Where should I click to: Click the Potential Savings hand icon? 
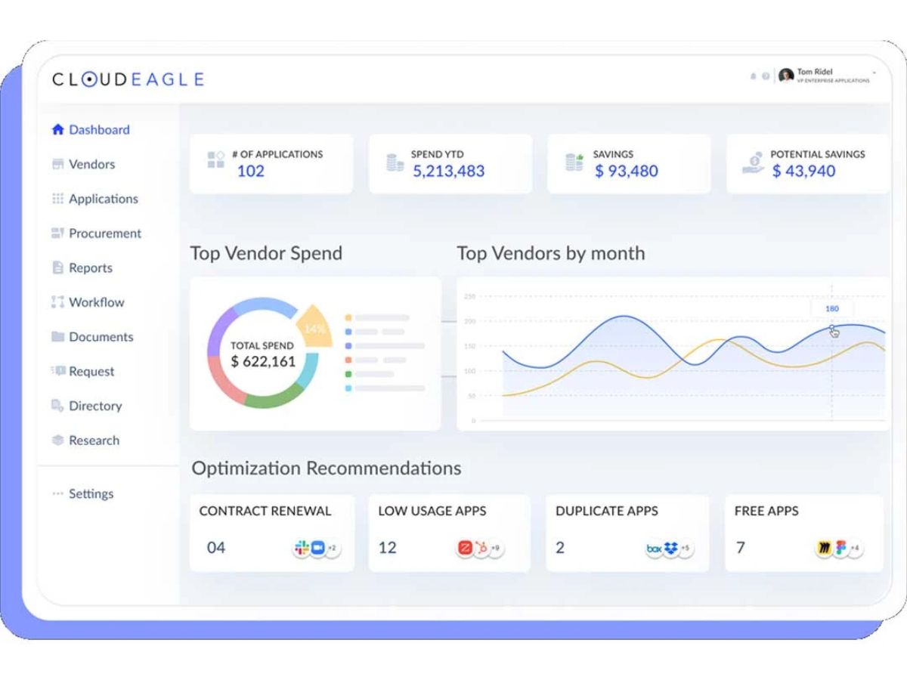coord(752,162)
